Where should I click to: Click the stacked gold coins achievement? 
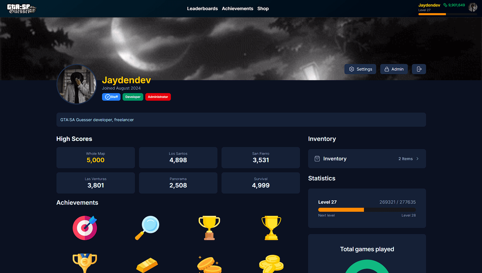271,264
